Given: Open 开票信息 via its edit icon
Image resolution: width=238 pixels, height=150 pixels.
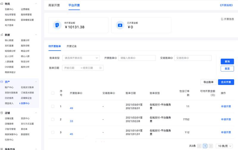Looking at the screenshot, I should click(x=222, y=19).
